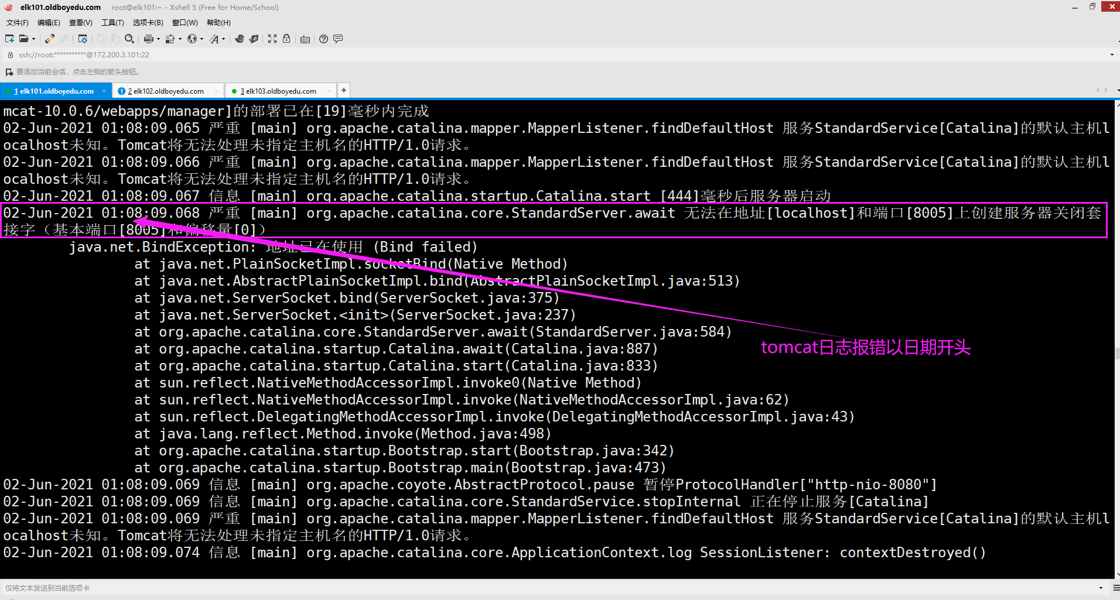Click the add current session arrow button
This screenshot has height=600, width=1120.
pyautogui.click(x=9, y=72)
